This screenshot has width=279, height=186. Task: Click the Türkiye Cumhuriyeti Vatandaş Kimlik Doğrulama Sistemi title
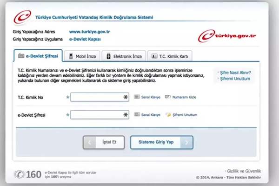pos(94,17)
